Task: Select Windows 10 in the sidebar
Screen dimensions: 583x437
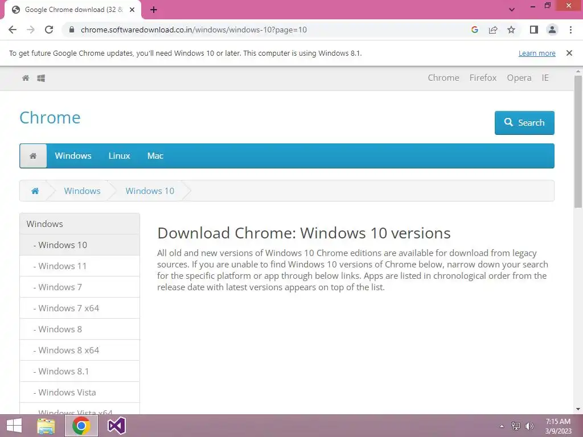Action: click(x=80, y=245)
